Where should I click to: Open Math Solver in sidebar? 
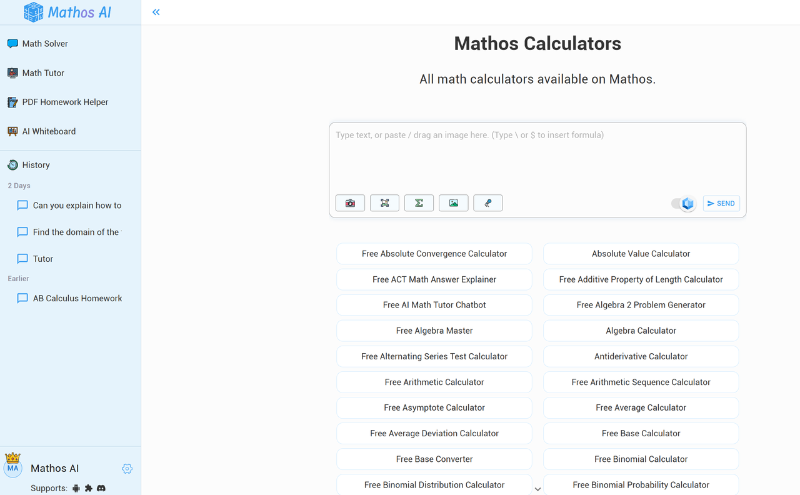[x=45, y=44]
